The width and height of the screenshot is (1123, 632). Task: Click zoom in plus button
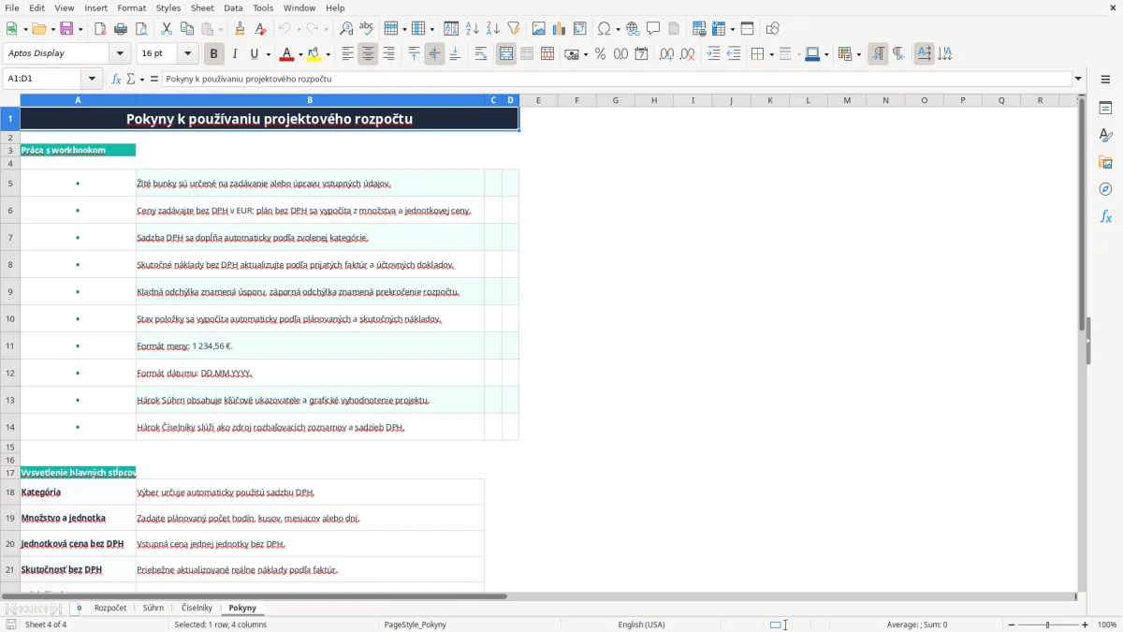coord(1086,625)
